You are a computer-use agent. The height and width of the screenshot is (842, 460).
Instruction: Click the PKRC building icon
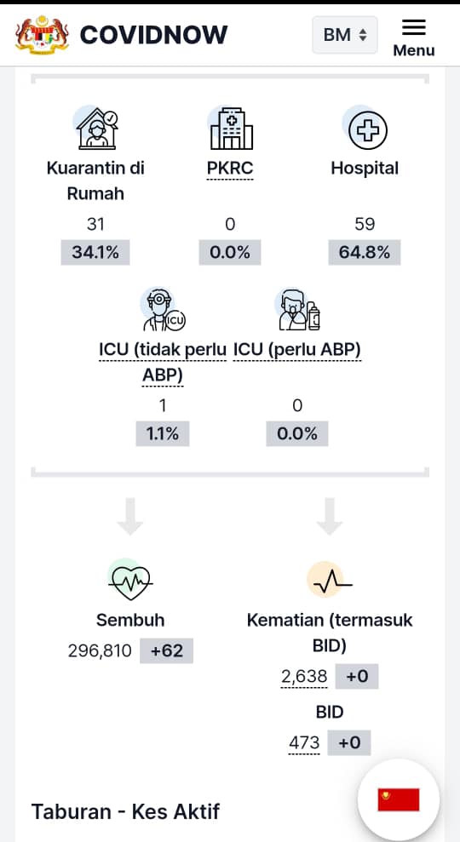pos(230,128)
